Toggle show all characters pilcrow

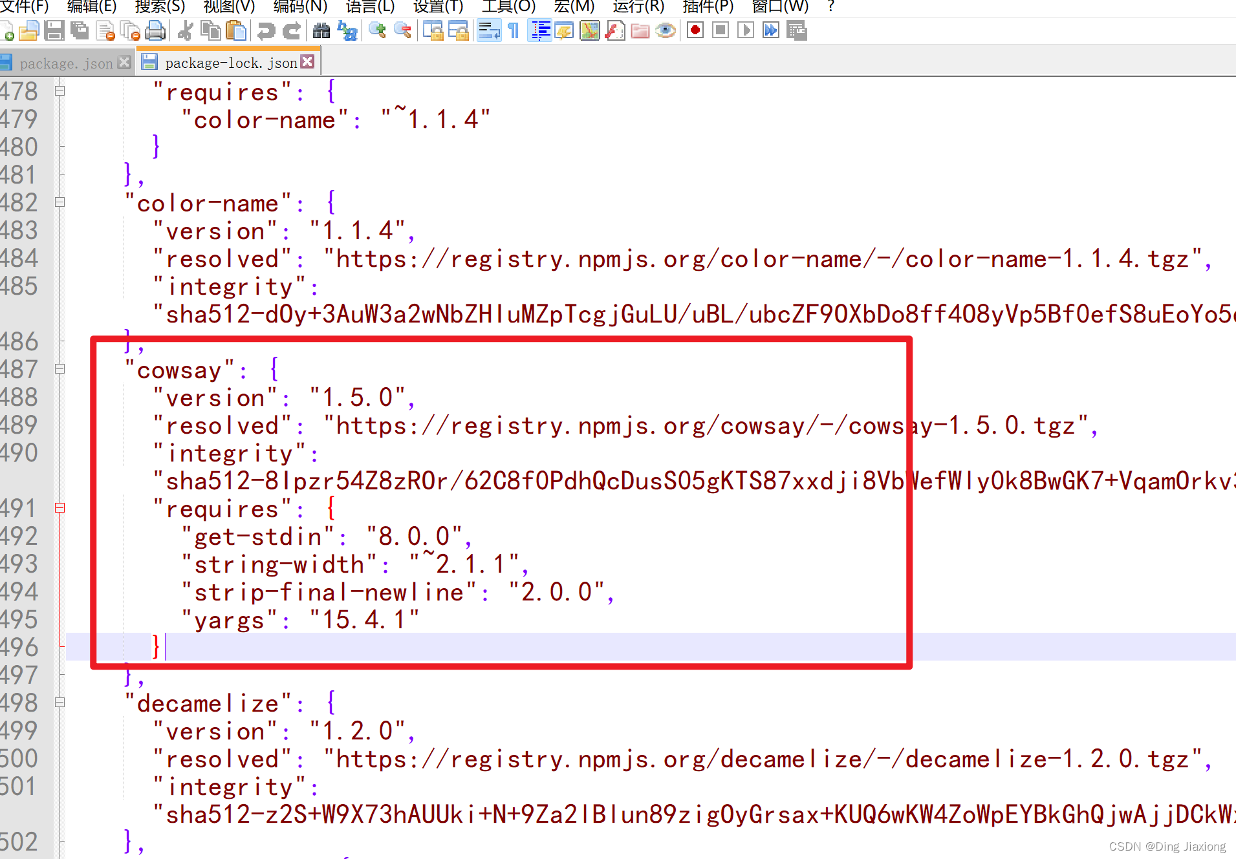point(514,30)
